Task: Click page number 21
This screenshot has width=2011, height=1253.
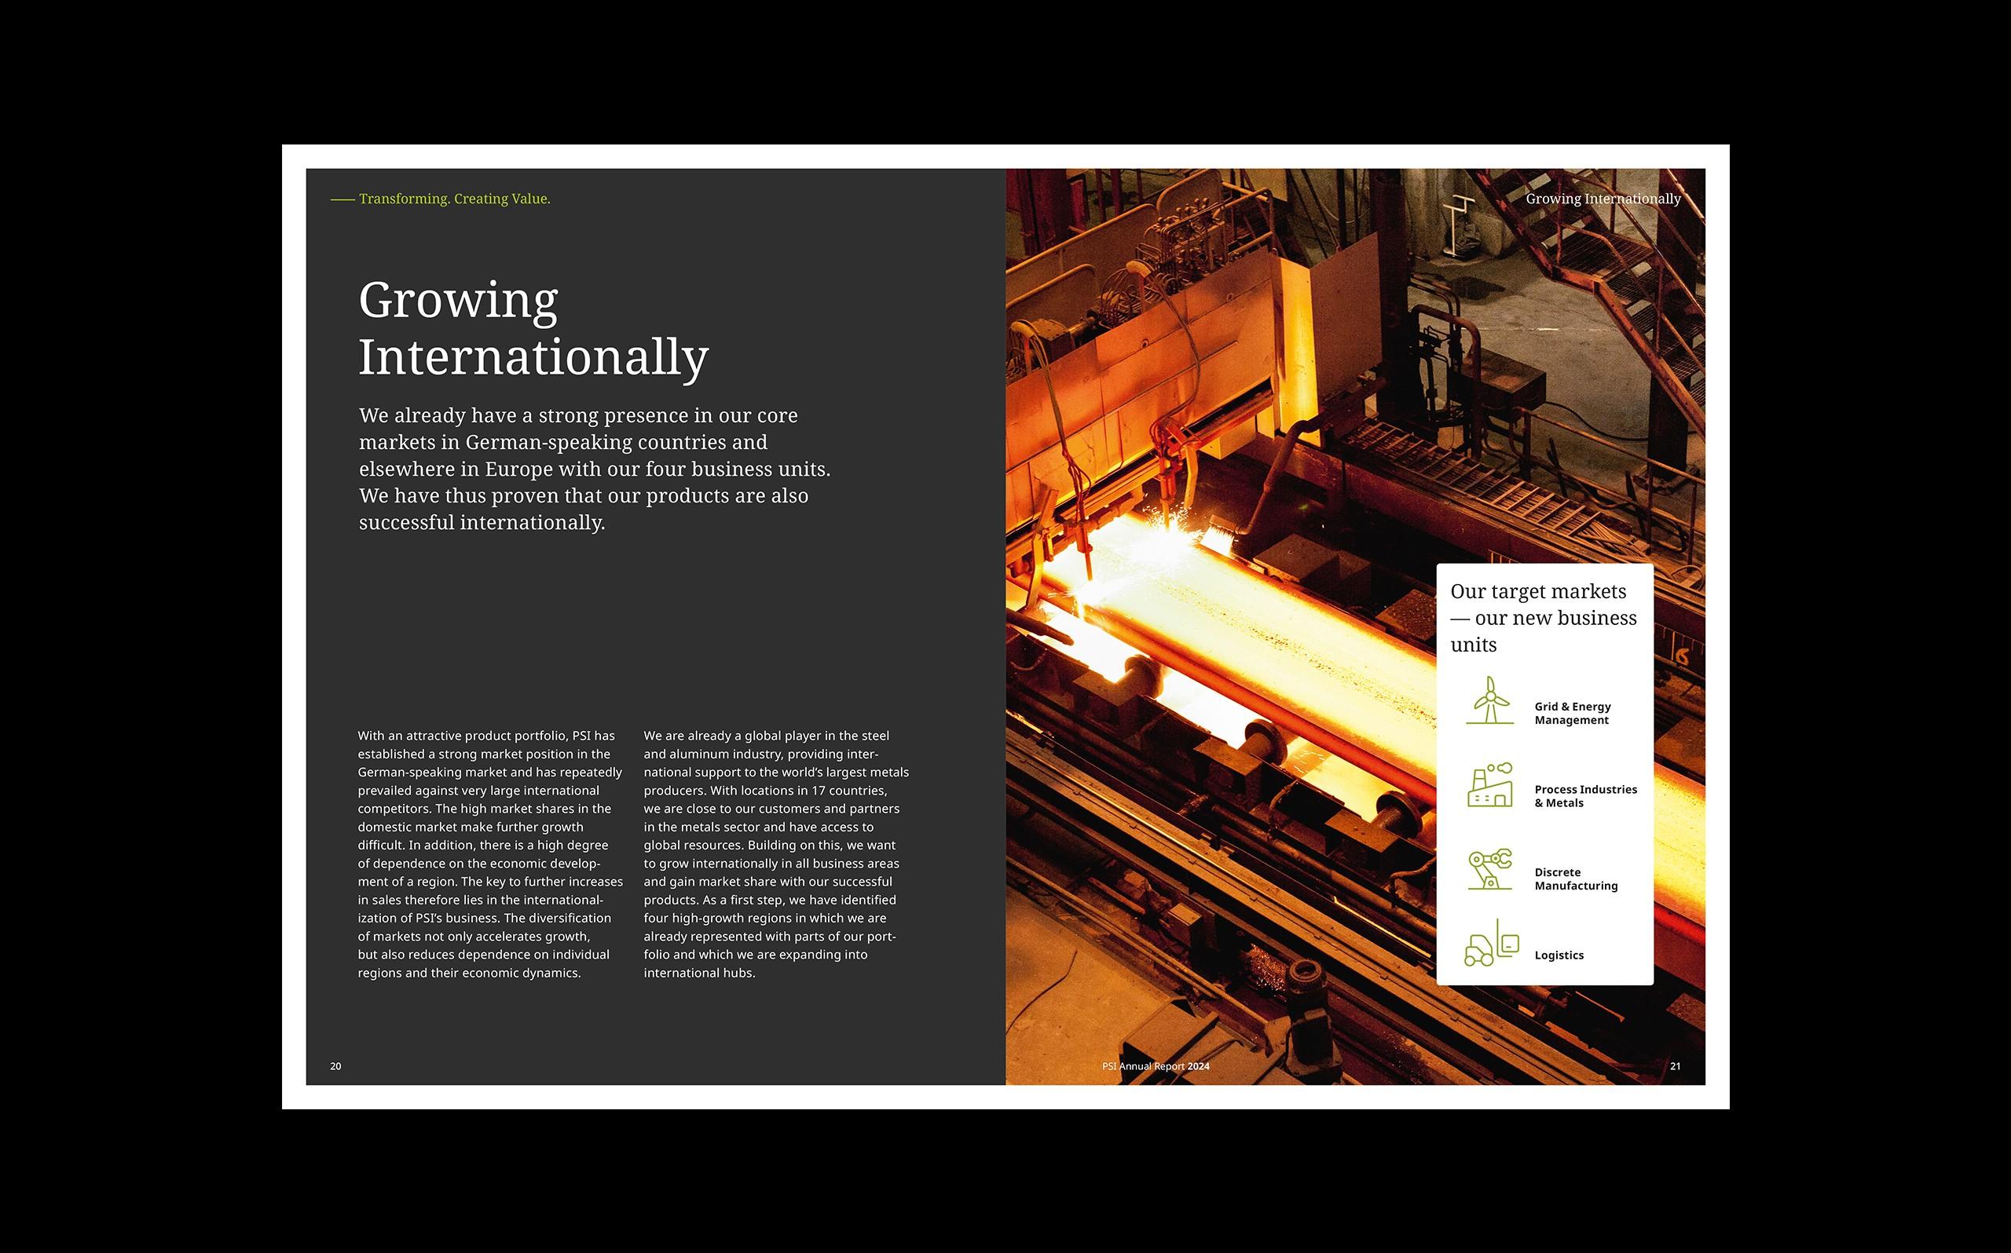Action: [1675, 1066]
